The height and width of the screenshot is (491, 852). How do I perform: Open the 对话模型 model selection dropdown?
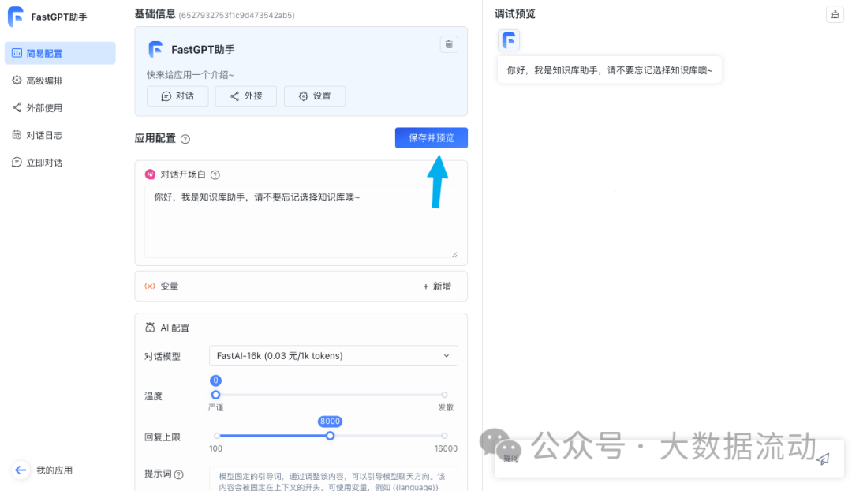(332, 355)
